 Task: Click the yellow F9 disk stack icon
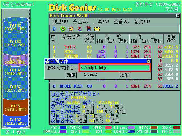[97, 29]
